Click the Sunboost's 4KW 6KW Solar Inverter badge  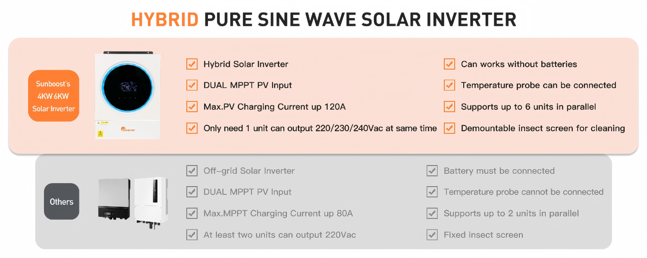point(53,96)
